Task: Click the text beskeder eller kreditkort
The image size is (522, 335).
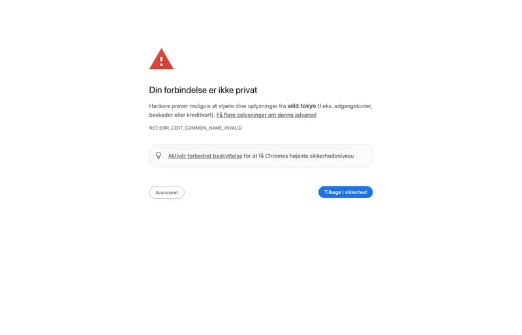Action: point(181,115)
